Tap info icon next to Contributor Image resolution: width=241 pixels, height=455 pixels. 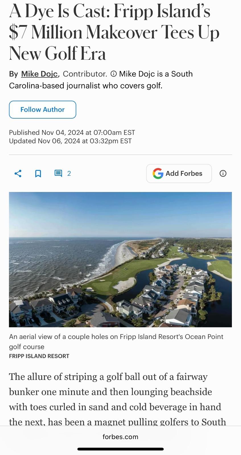point(113,74)
